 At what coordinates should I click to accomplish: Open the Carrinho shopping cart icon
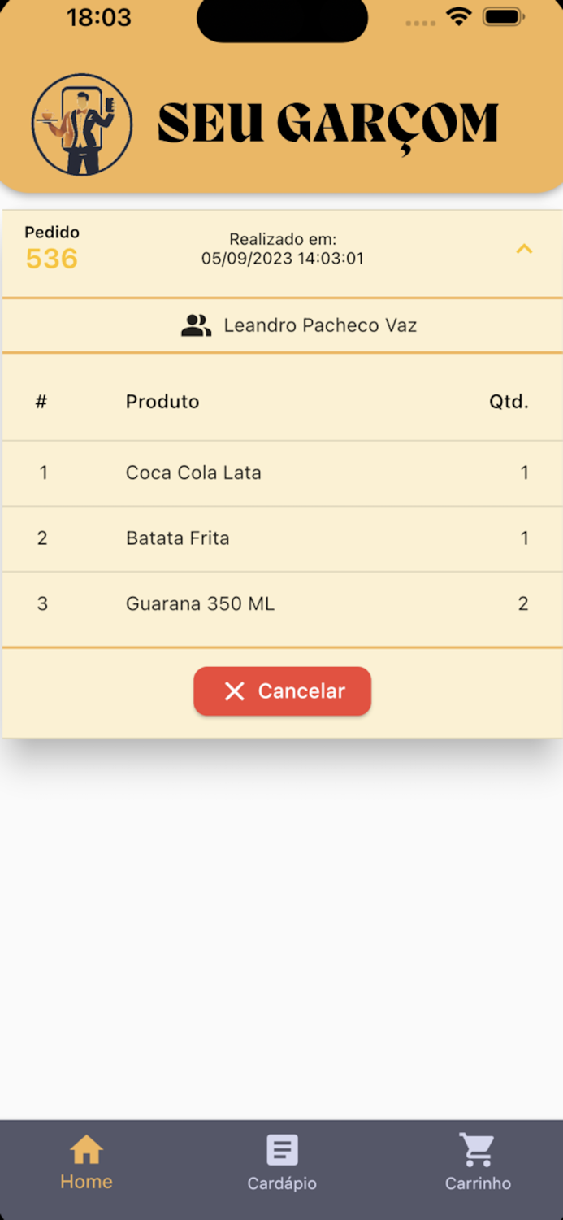click(x=476, y=1149)
